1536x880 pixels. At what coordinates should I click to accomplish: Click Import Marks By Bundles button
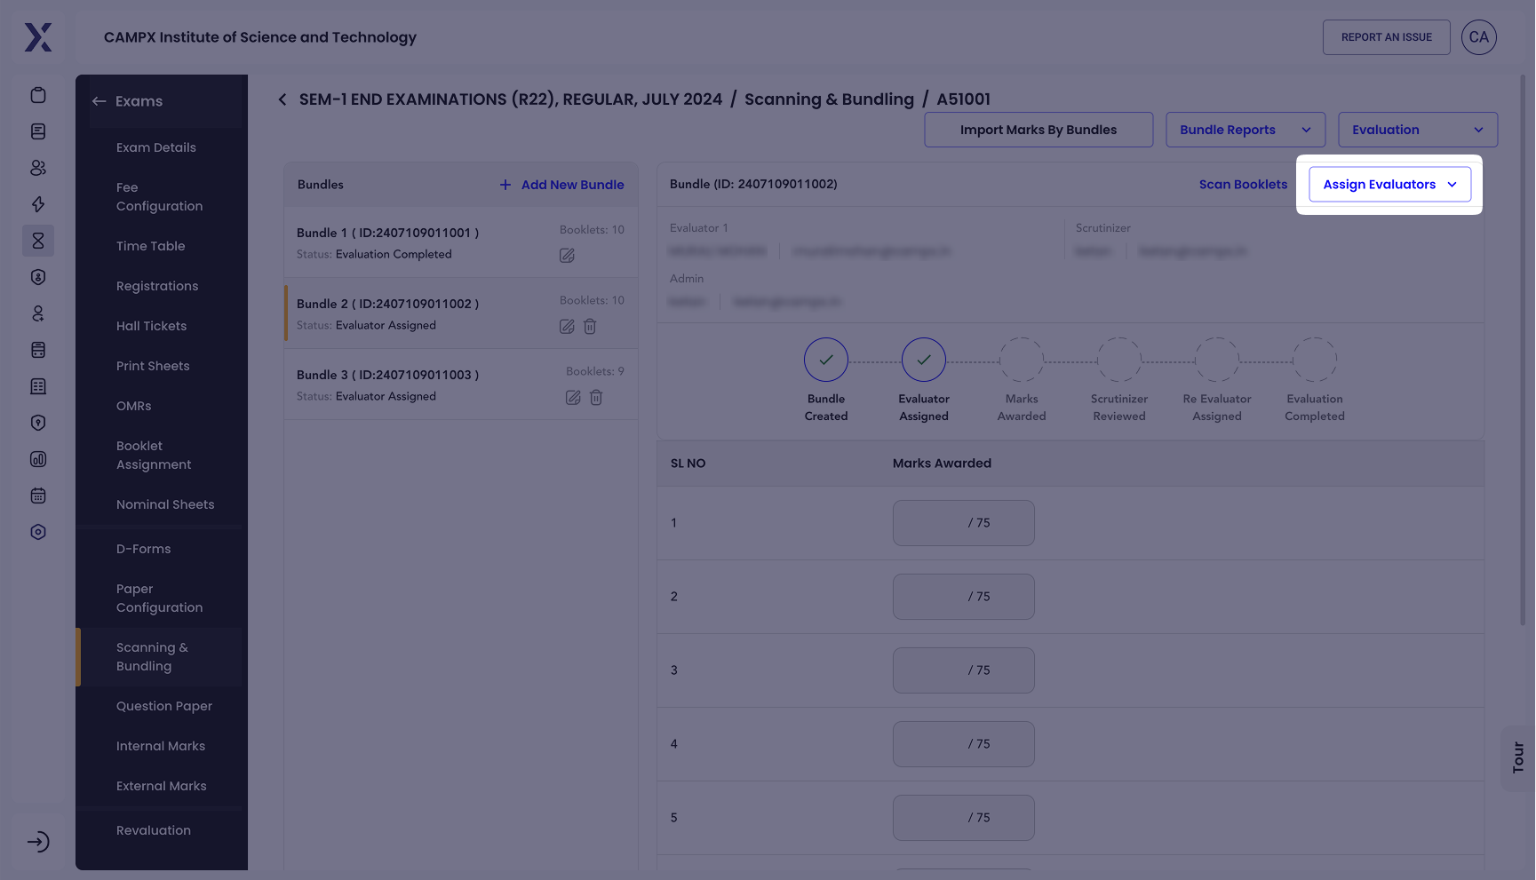[x=1039, y=130]
